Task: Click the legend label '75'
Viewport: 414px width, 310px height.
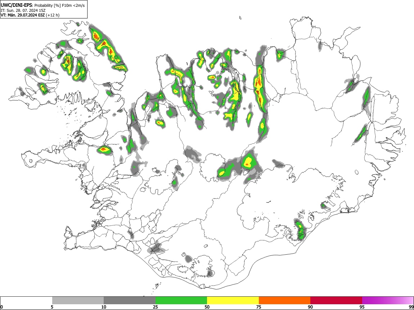Action: click(x=259, y=307)
